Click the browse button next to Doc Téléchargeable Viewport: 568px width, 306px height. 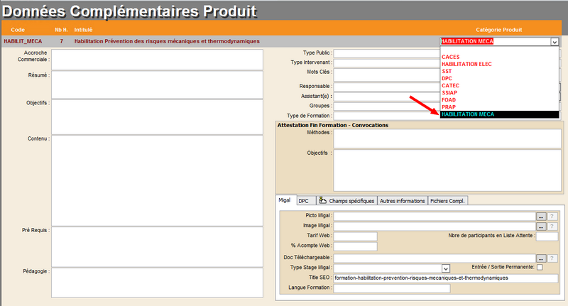pos(540,258)
